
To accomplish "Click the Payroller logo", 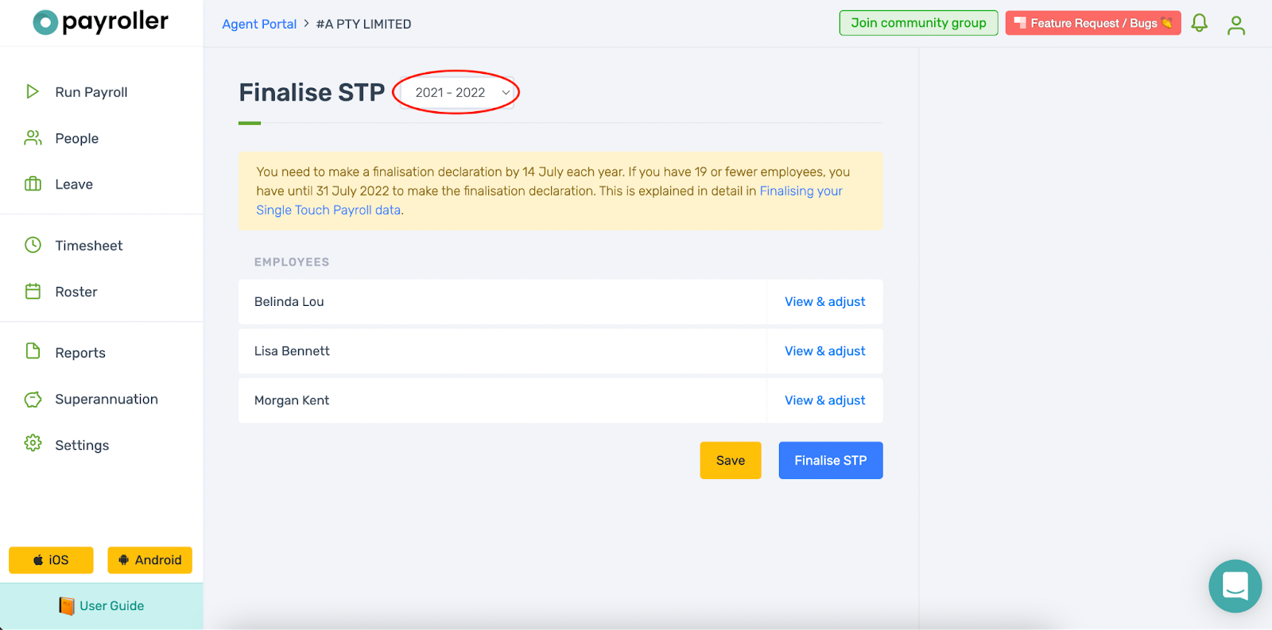I will pos(100,22).
